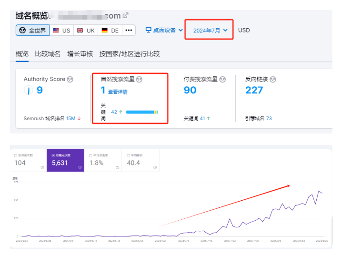Click the globe icon beside 付费搜索流量
341x256 pixels.
pos(222,79)
